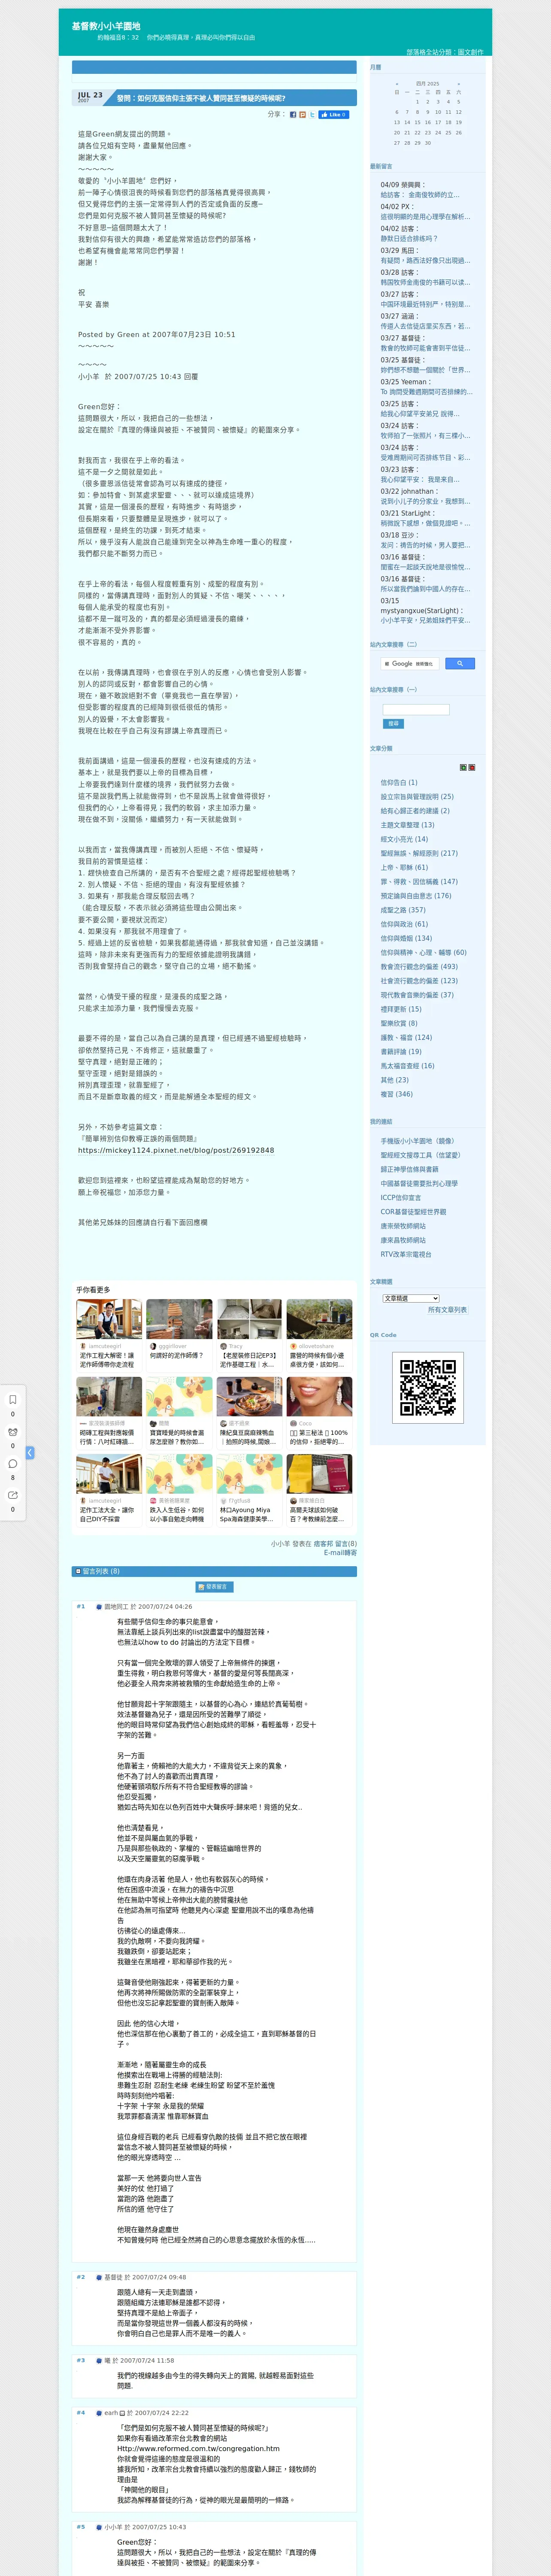Collapse the floating sidebar with blue chevron
Screen dimensions: 551x2576
click(x=30, y=1452)
